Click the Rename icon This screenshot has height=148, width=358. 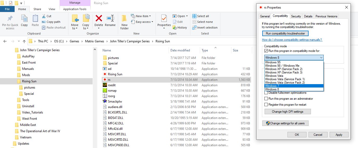(110, 18)
